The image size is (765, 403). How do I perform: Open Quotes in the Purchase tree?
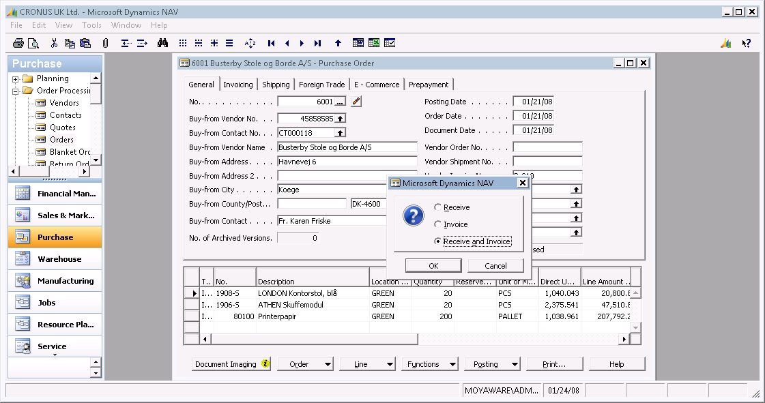coord(63,128)
